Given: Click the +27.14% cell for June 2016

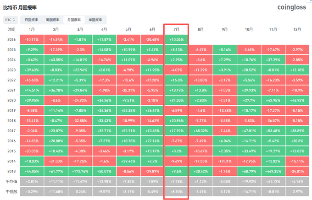Looking at the screenshot, I should (x=152, y=141).
